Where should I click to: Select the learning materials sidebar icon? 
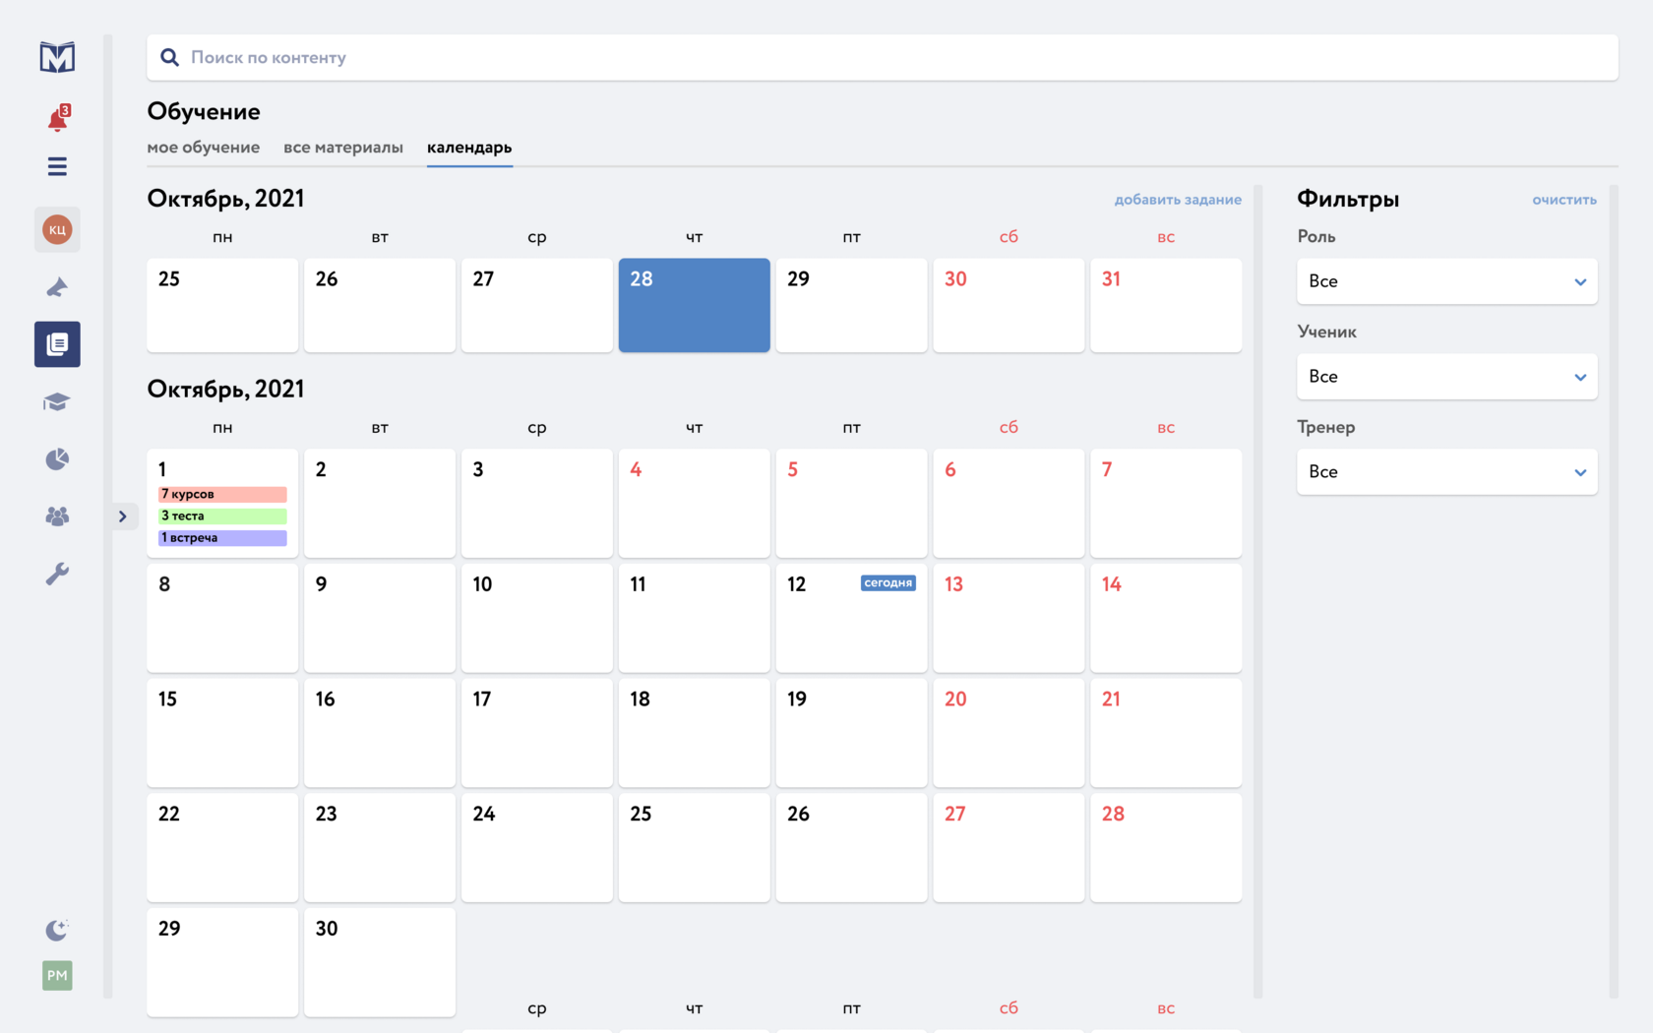57,344
